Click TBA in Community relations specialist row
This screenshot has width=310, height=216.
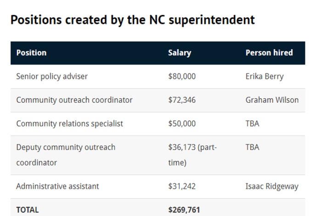click(x=252, y=124)
